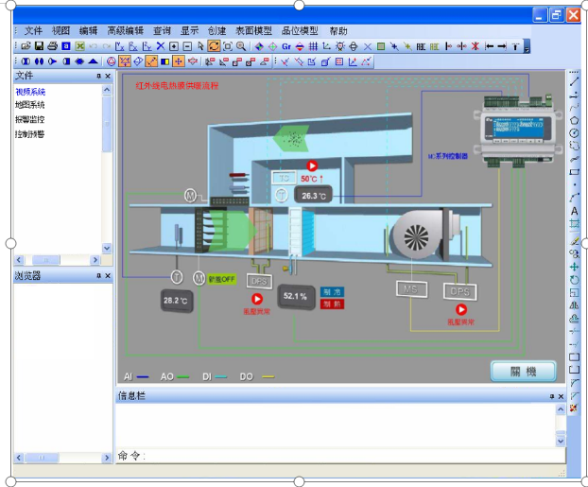Click the red play button above 50°C
Viewport: 588px width, 487px height.
pos(311,165)
